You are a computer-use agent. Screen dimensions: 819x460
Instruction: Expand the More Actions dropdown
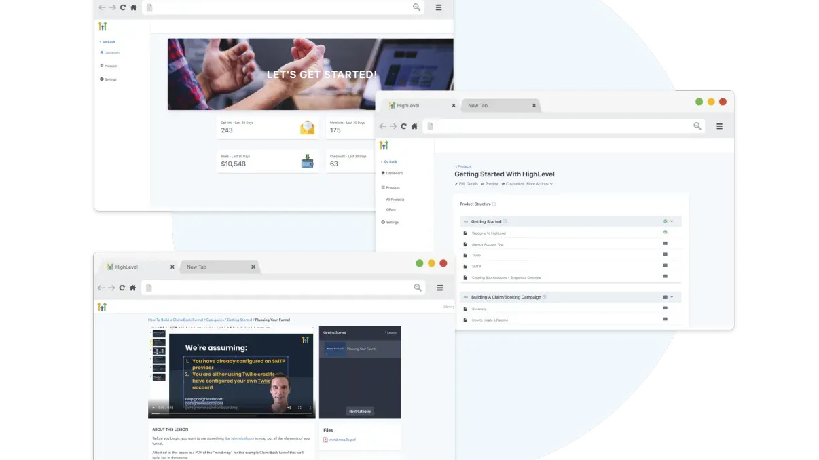pos(539,184)
